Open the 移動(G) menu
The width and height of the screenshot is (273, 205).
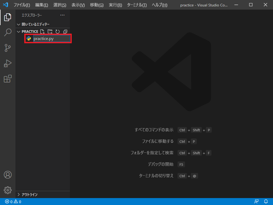tap(97, 5)
